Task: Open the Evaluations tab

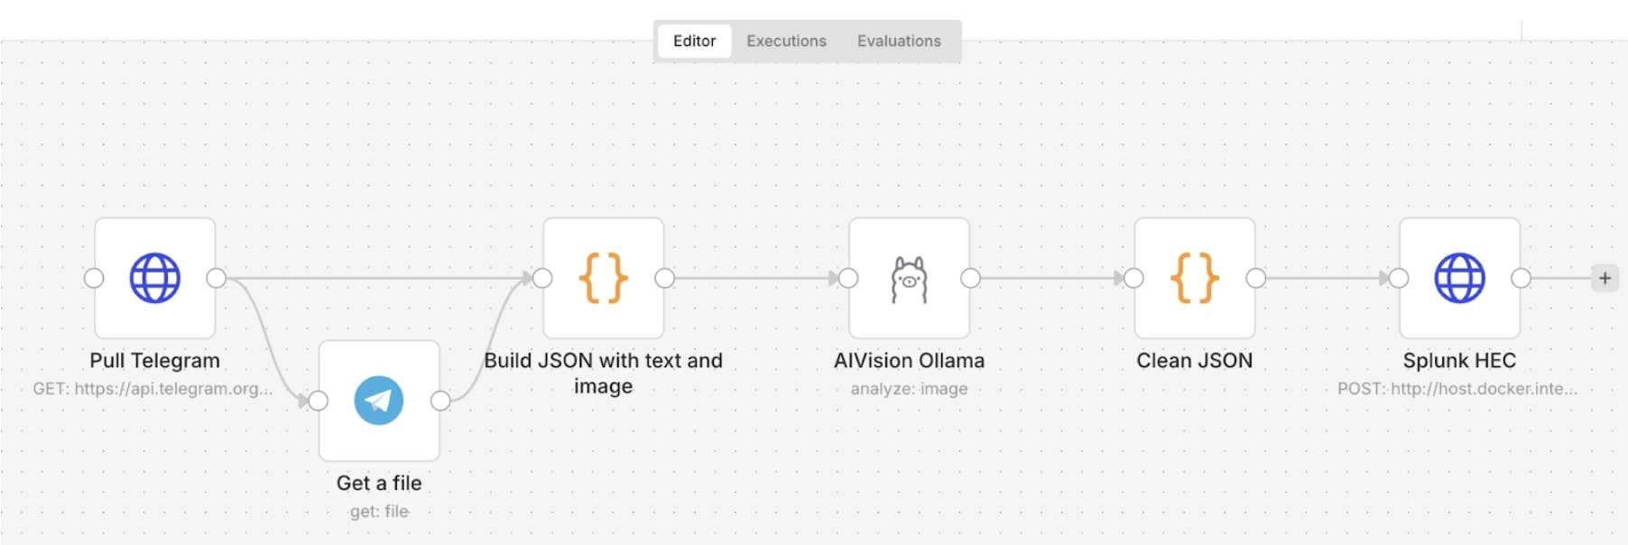Action: (x=899, y=42)
